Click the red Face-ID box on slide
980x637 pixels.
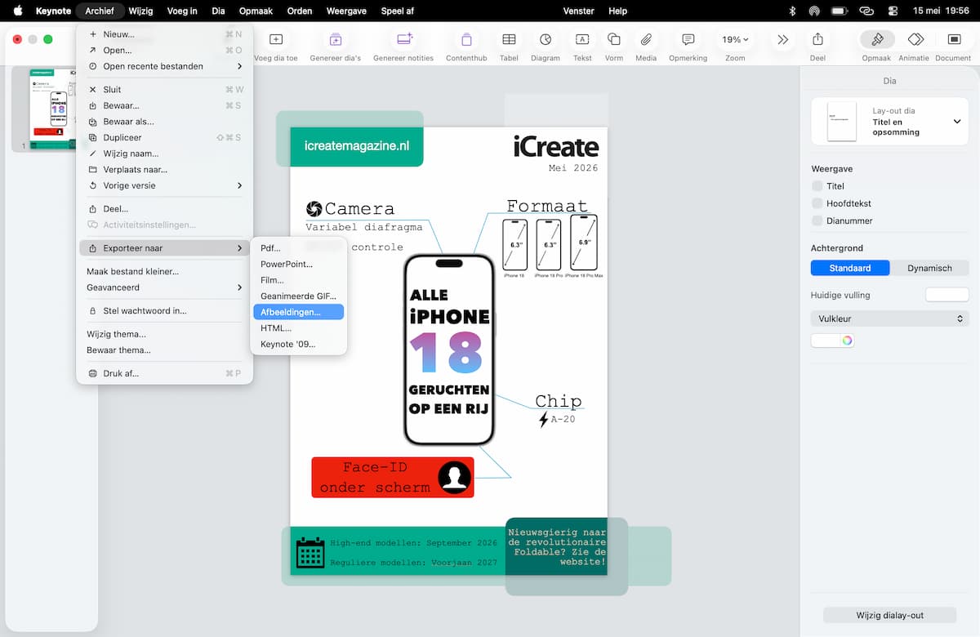click(x=393, y=477)
